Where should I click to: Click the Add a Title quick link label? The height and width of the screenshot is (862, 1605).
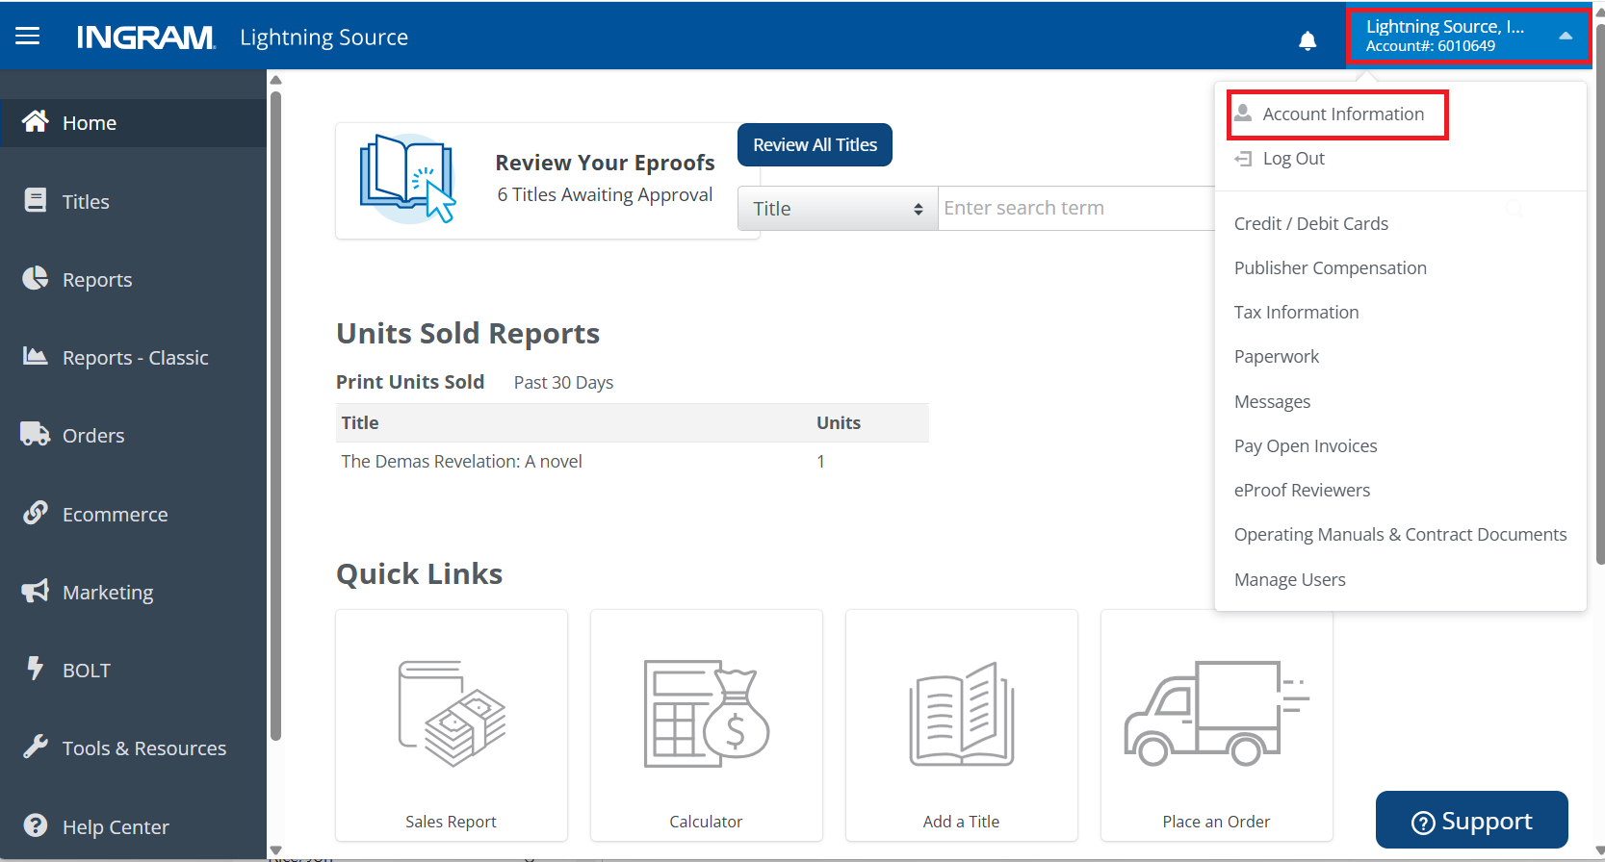pyautogui.click(x=962, y=822)
